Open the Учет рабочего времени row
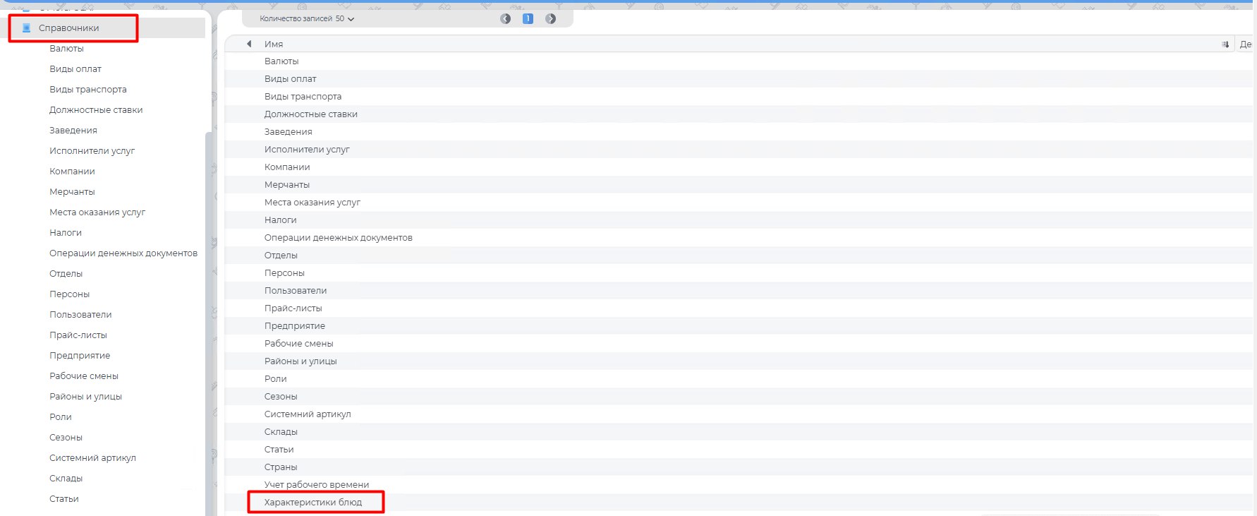1257x516 pixels. (x=317, y=485)
